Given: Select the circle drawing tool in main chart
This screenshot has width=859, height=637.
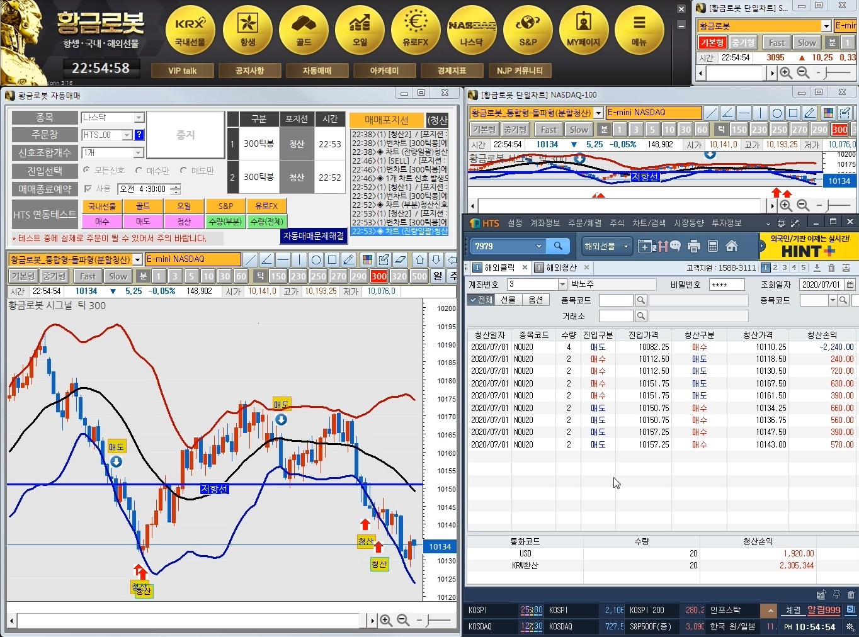Looking at the screenshot, I should (316, 259).
